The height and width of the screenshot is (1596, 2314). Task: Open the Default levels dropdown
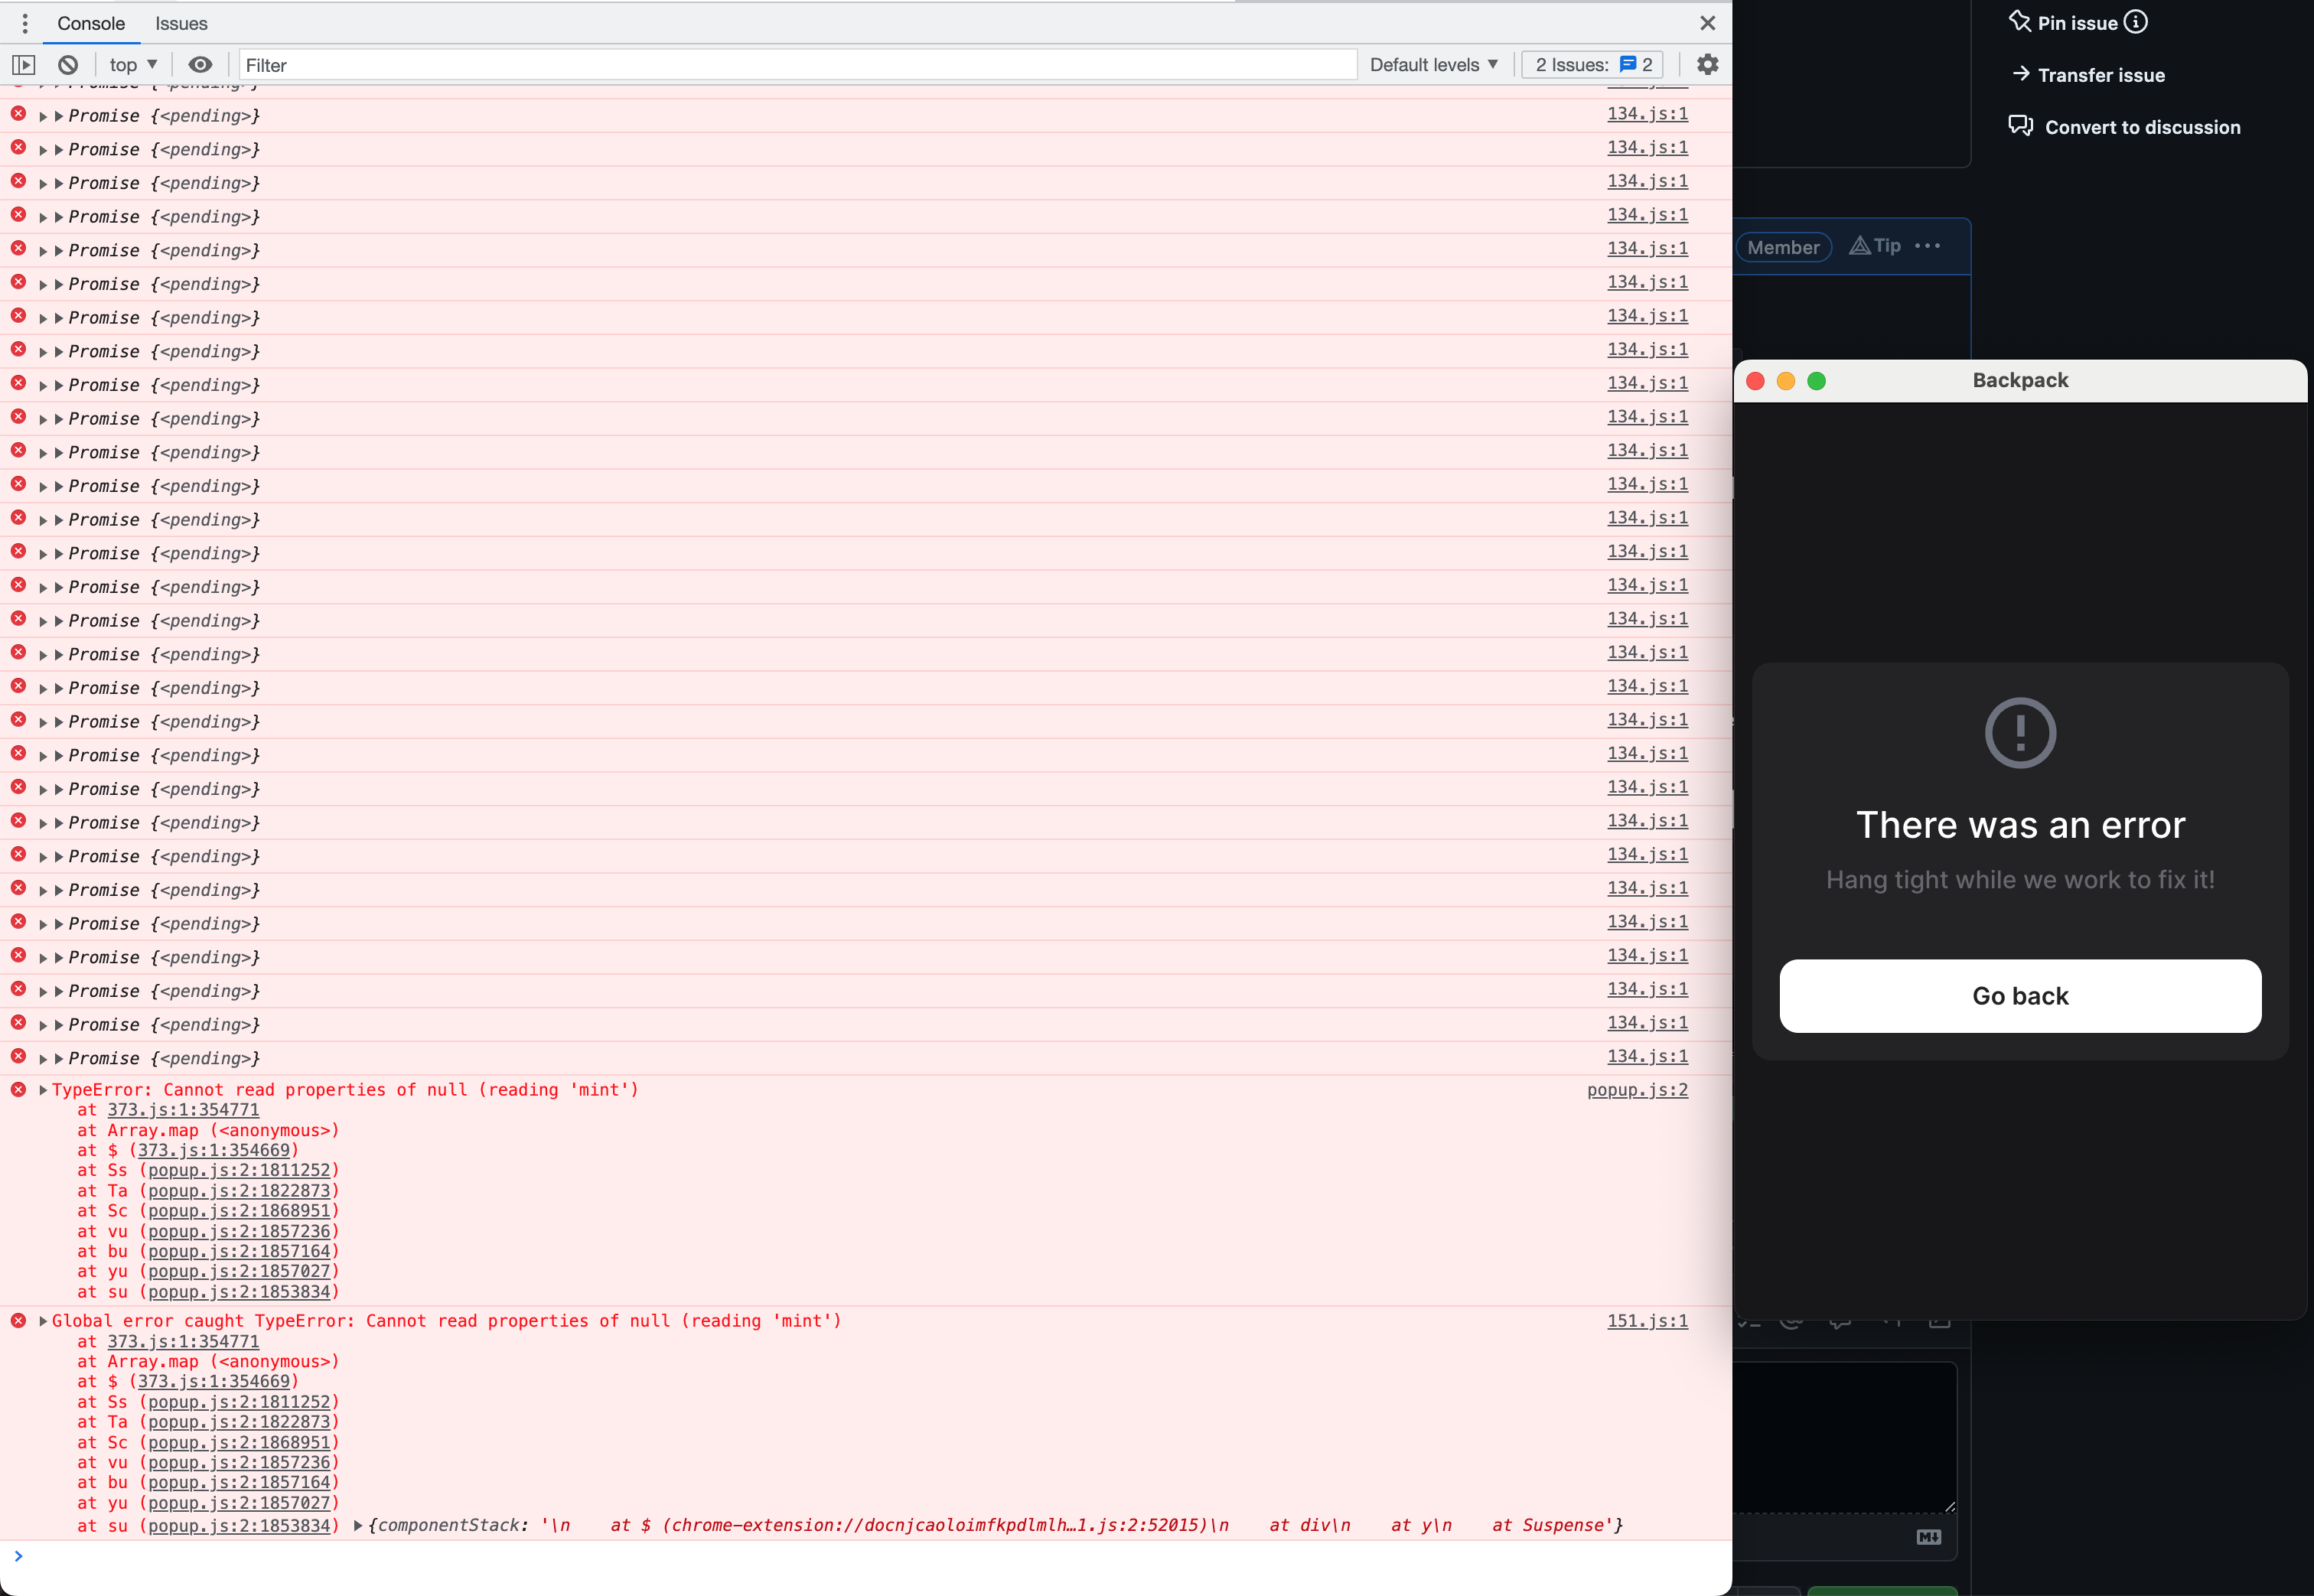(x=1434, y=64)
